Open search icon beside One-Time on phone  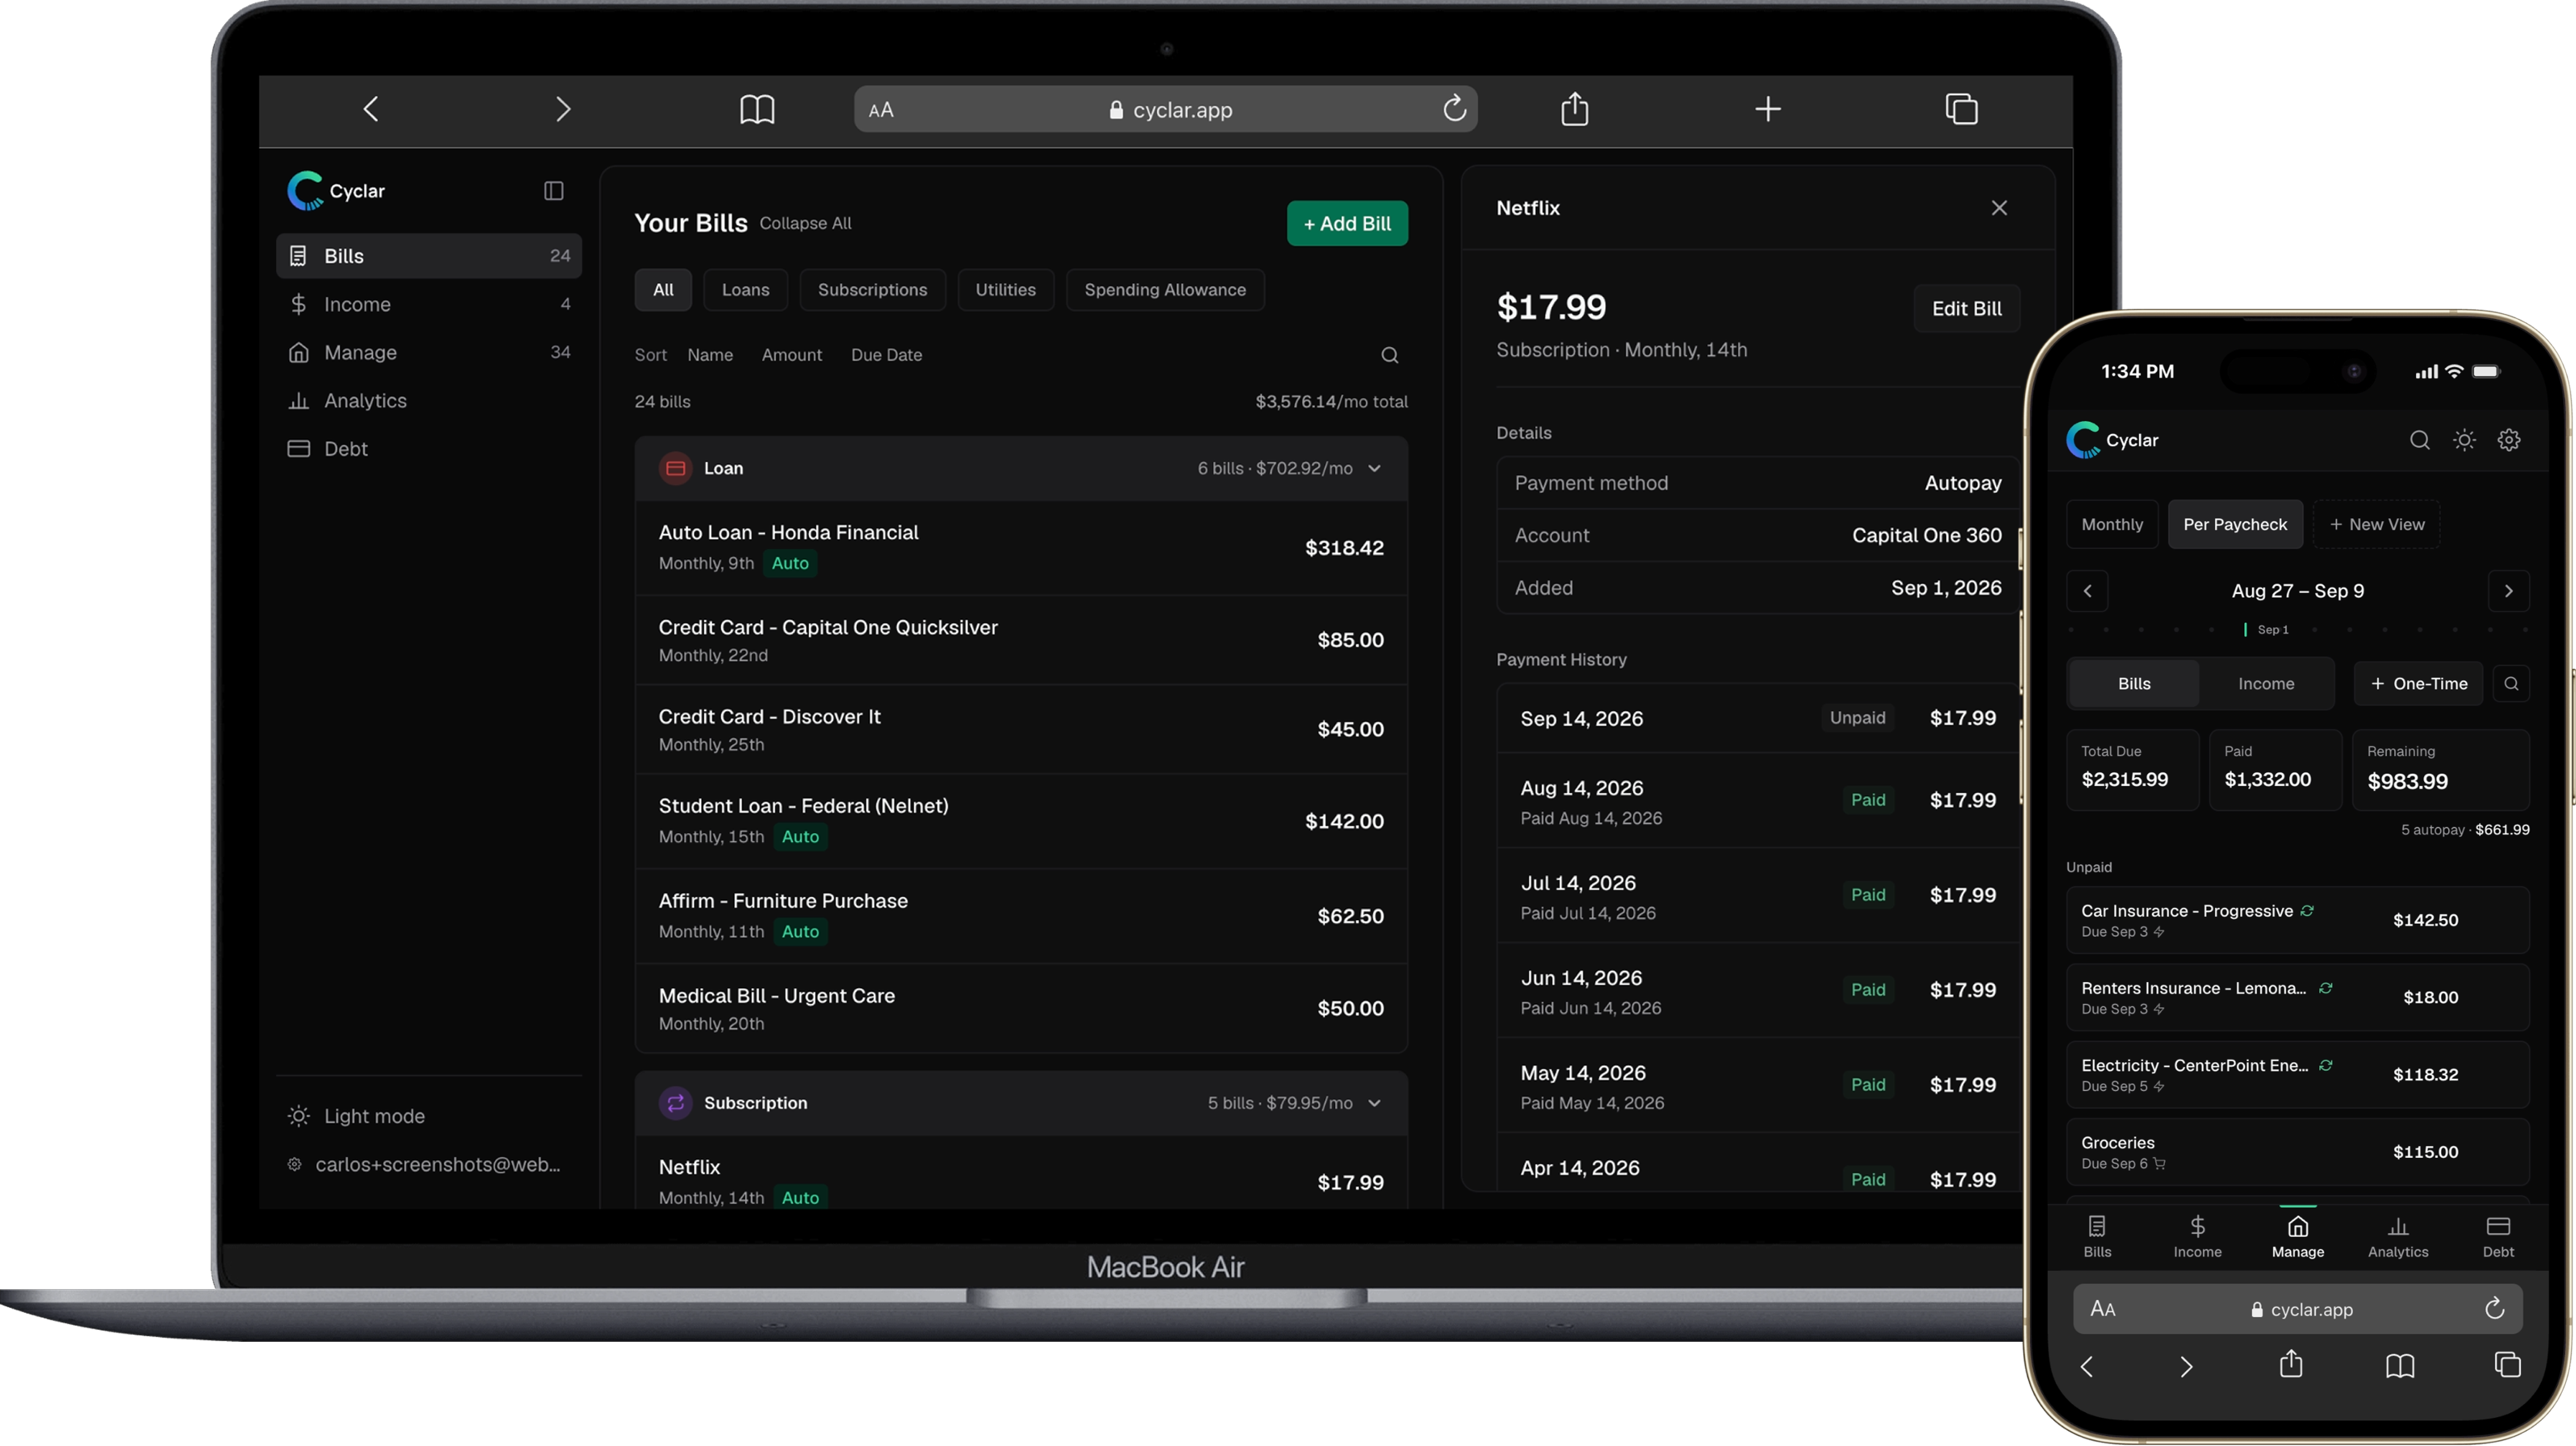pyautogui.click(x=2511, y=684)
